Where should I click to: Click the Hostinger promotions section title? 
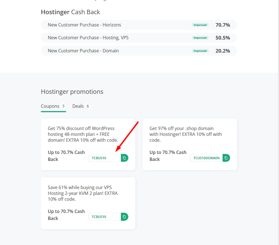pyautogui.click(x=72, y=92)
